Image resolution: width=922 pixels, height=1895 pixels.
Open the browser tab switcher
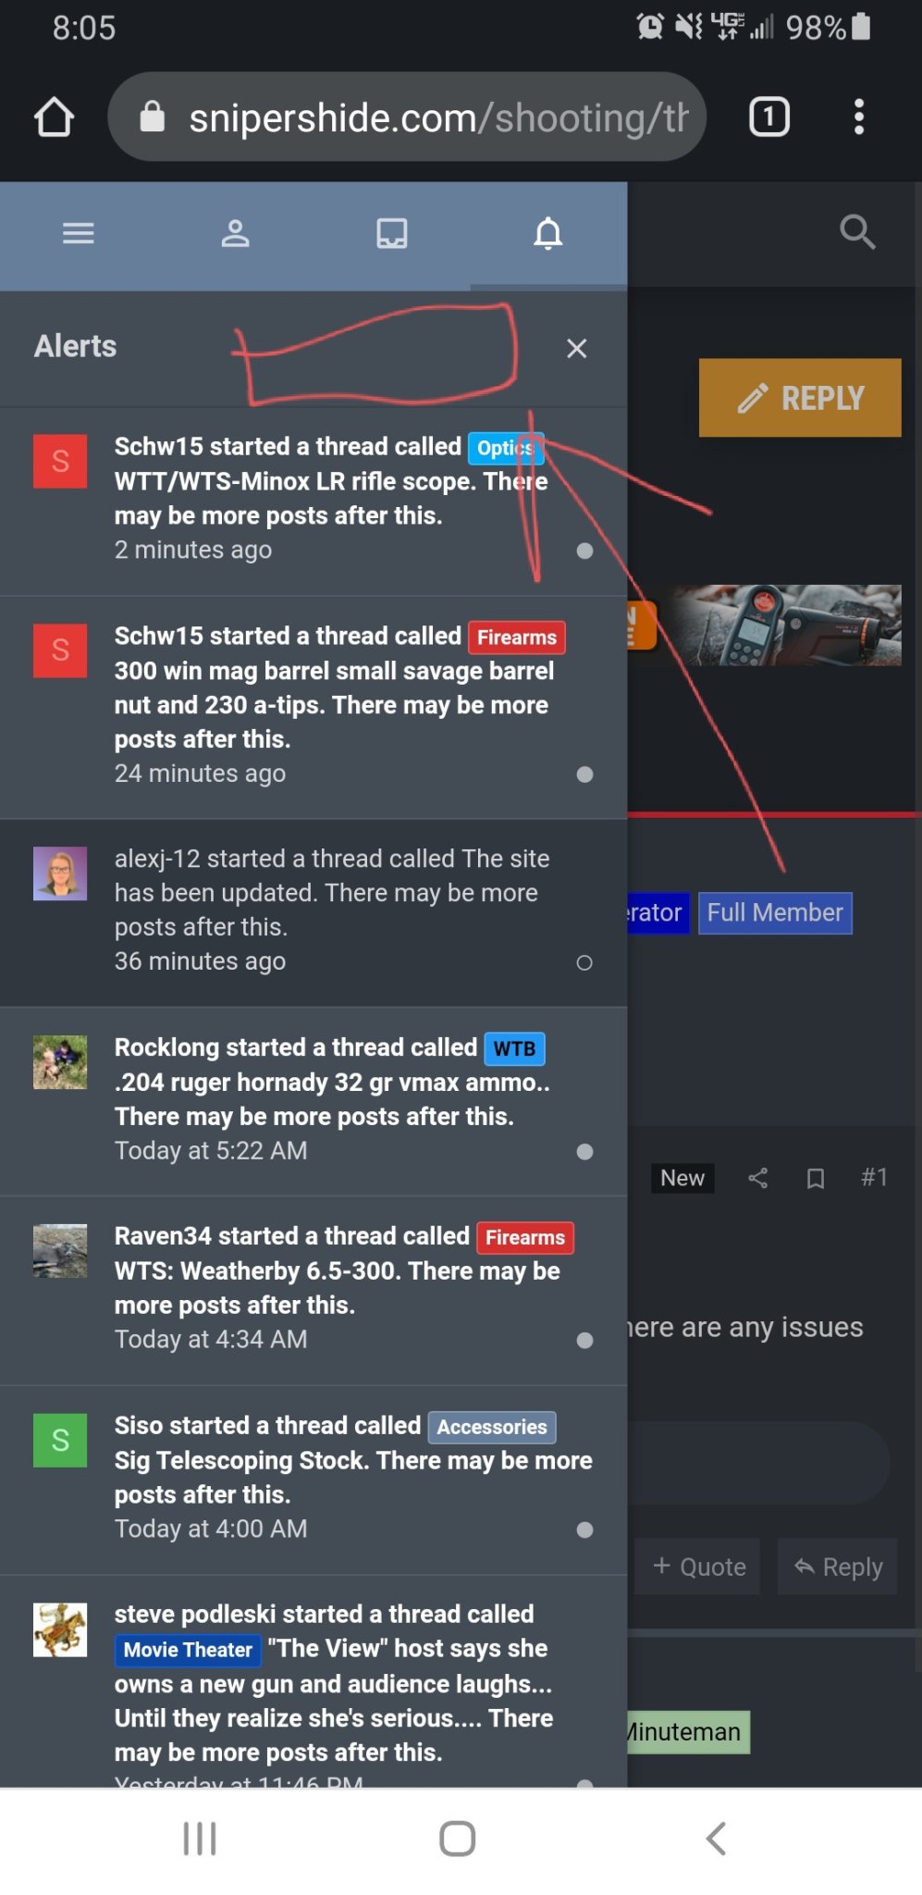(x=768, y=117)
